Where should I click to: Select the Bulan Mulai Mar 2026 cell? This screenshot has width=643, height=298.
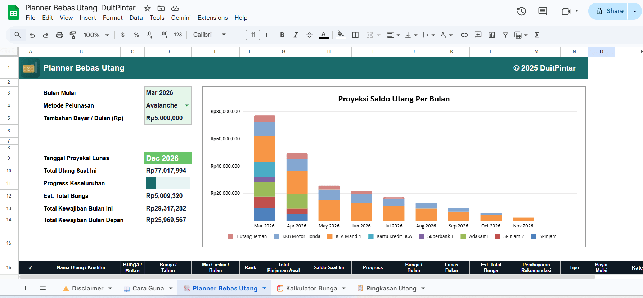168,93
